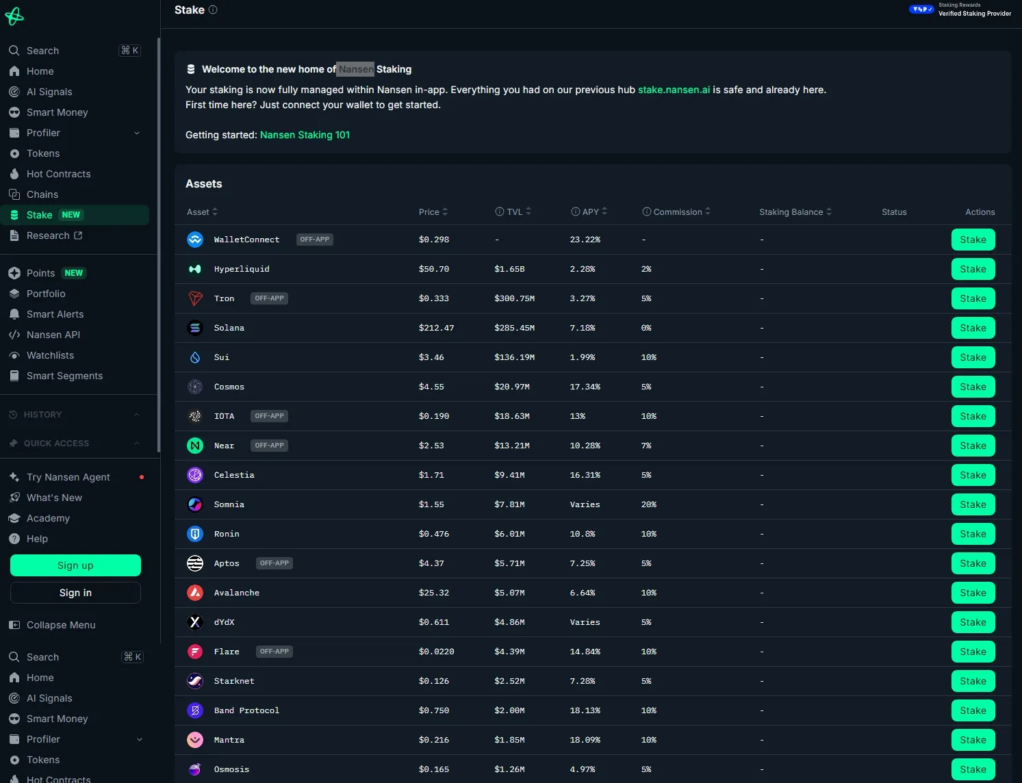Click the red Avalanche logo

(x=195, y=593)
